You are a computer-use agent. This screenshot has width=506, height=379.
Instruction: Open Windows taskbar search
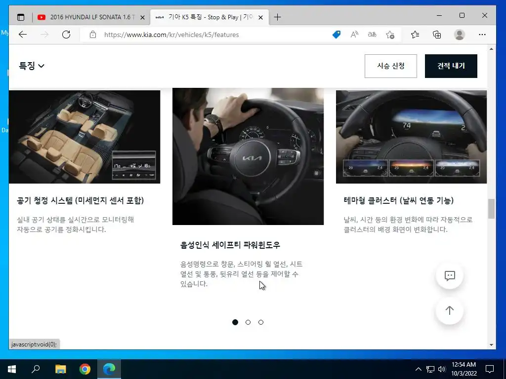tap(36, 369)
